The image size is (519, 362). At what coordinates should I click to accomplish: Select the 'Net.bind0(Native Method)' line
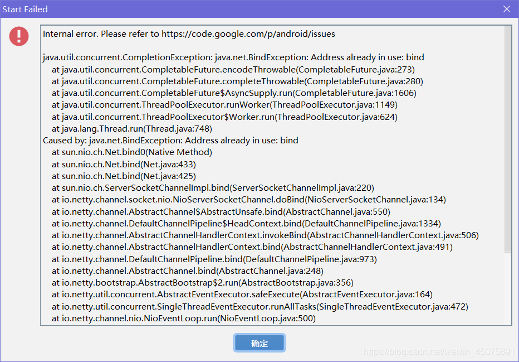click(132, 152)
